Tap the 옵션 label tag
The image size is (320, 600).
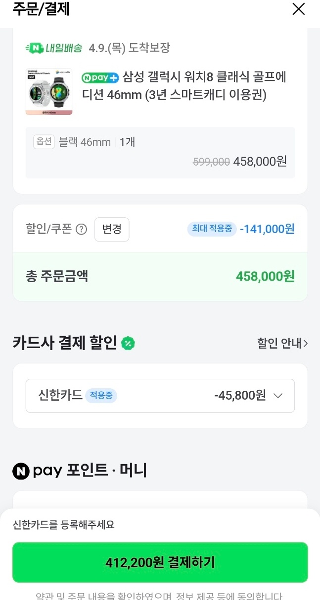click(44, 142)
